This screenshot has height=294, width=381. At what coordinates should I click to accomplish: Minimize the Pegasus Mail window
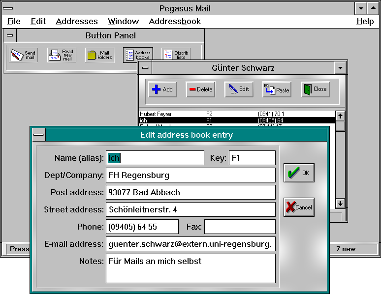[x=361, y=8]
